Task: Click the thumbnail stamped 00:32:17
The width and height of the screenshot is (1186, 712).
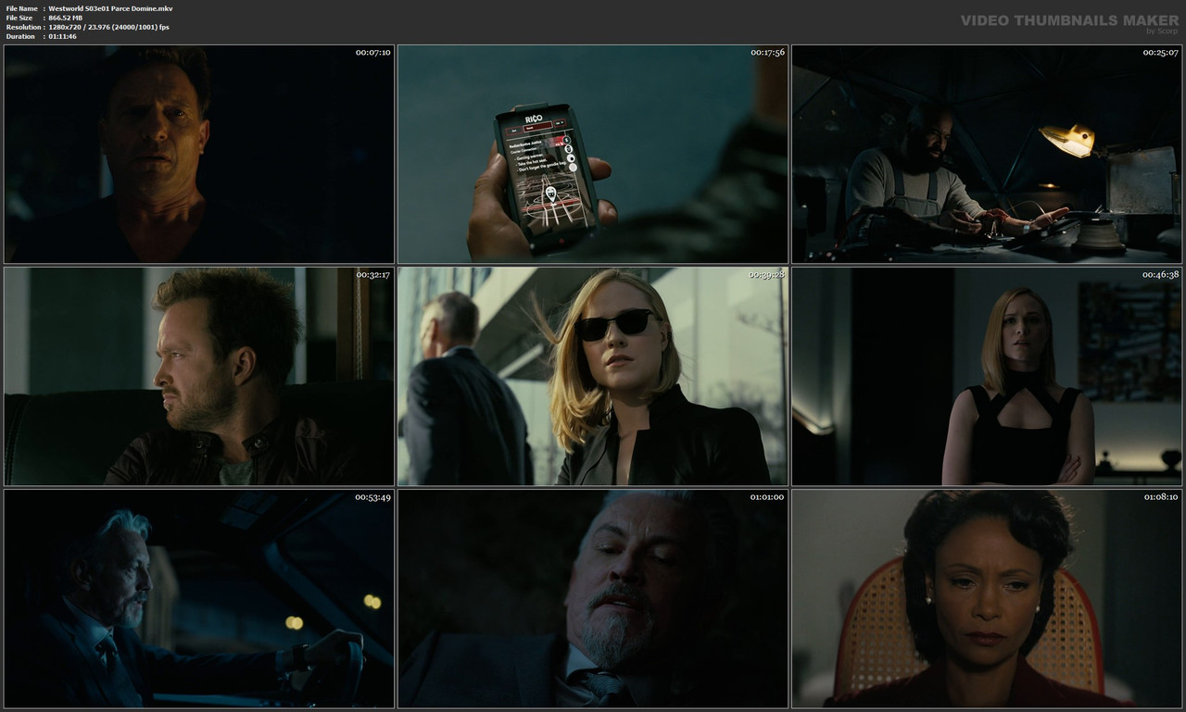Action: click(x=199, y=377)
